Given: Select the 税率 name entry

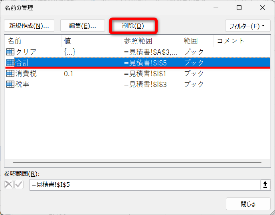Looking at the screenshot, I should point(22,84).
